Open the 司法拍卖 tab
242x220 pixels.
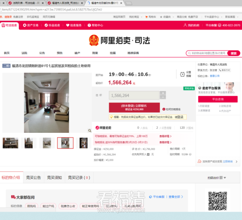click(9, 25)
